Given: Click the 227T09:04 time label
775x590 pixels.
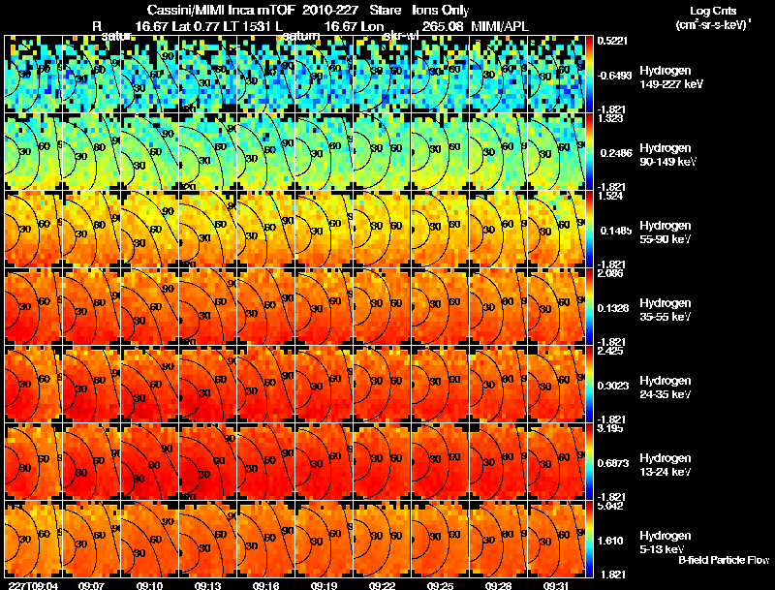Looking at the screenshot, I should (x=33, y=585).
